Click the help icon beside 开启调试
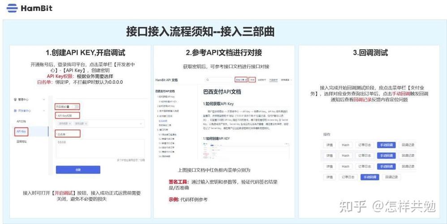Viewport: 447px width, 224px height. [x=68, y=107]
